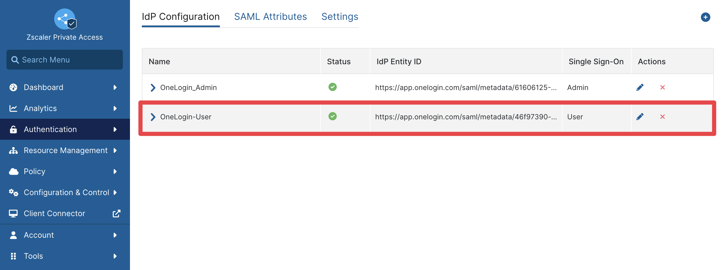Screen dimensions: 724x270
Task: Open the Resource Management menu item
Action: coord(65,150)
